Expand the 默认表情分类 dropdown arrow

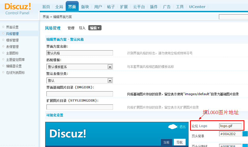pyautogui.click(x=110, y=81)
